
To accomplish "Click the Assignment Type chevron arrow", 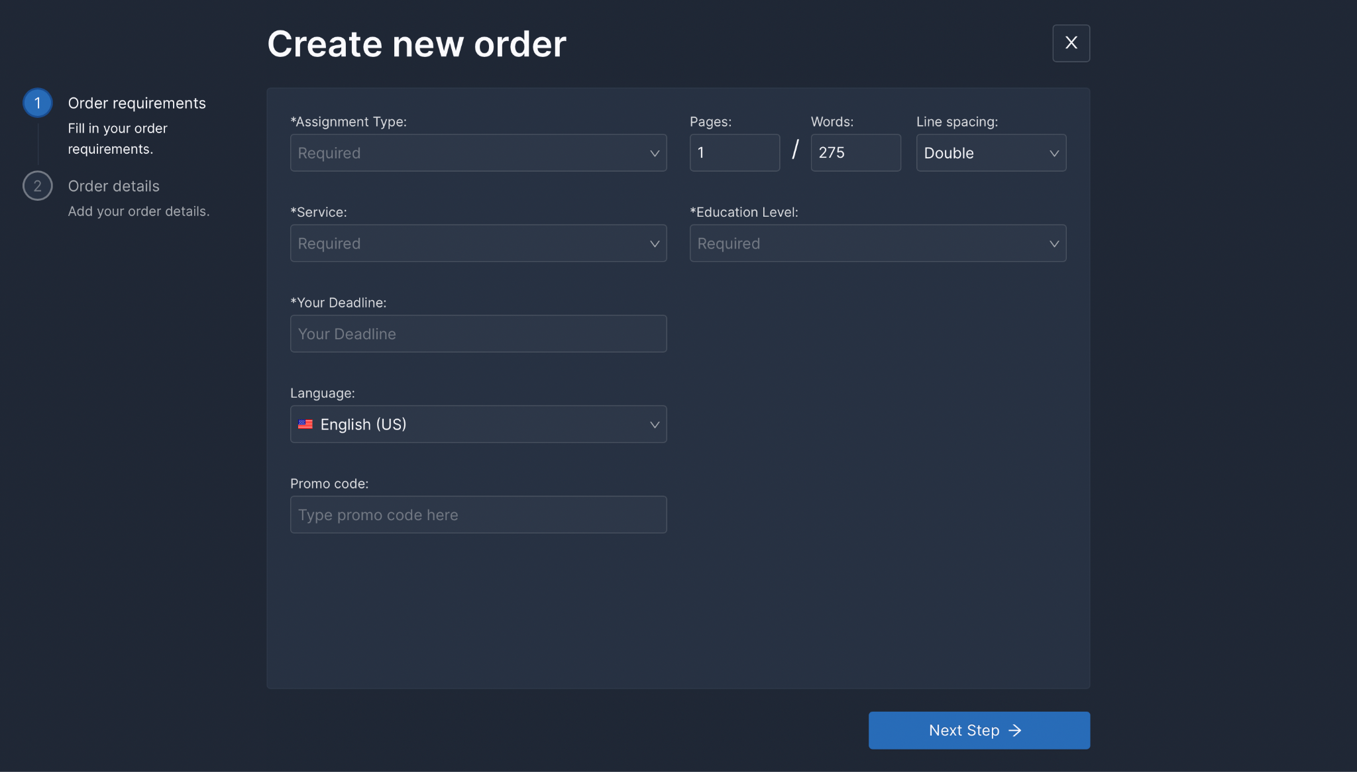I will pyautogui.click(x=654, y=154).
